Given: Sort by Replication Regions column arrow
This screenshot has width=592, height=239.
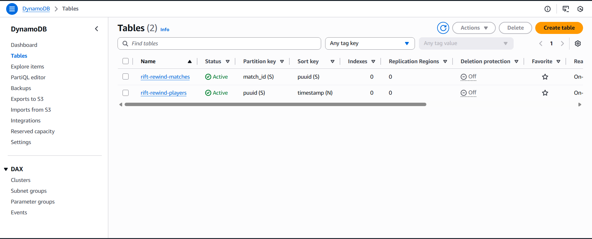Looking at the screenshot, I should (445, 62).
